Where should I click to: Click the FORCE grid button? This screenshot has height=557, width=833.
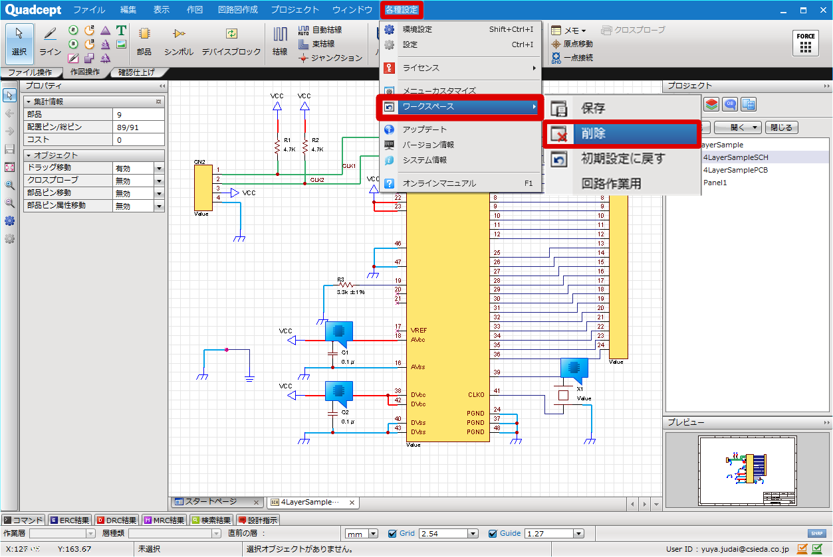pos(806,43)
